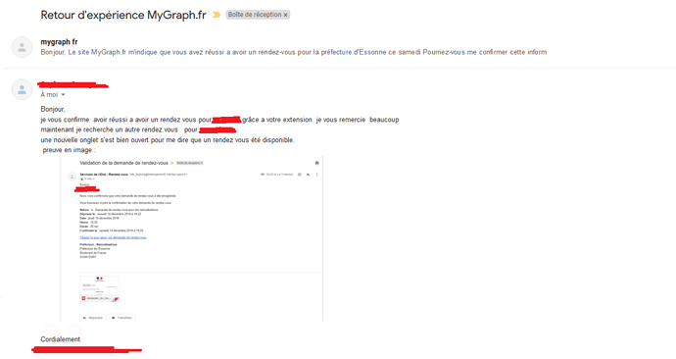The height and width of the screenshot is (359, 676).
Task: Open the three-dot menu in embedded email
Action: point(316,175)
